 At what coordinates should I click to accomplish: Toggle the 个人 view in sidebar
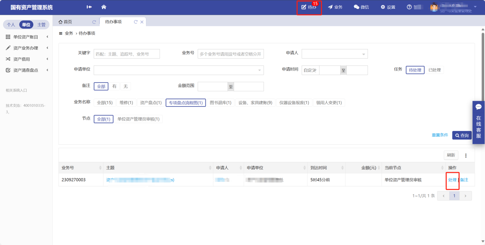tap(11, 25)
